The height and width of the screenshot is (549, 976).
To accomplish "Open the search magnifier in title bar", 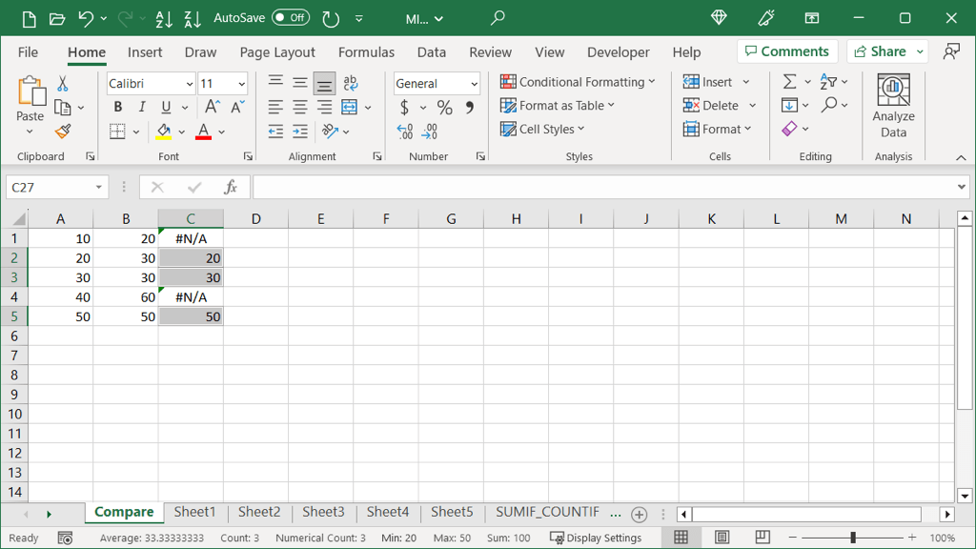I will coord(498,18).
